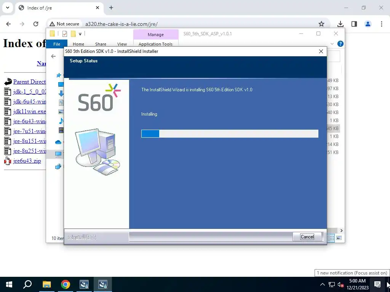Select Network icon in Explorer sidebar
390x292 pixels.
click(x=58, y=167)
